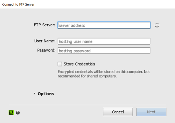
Task: Open the Typekit Tk icon
Action: click(11, 113)
